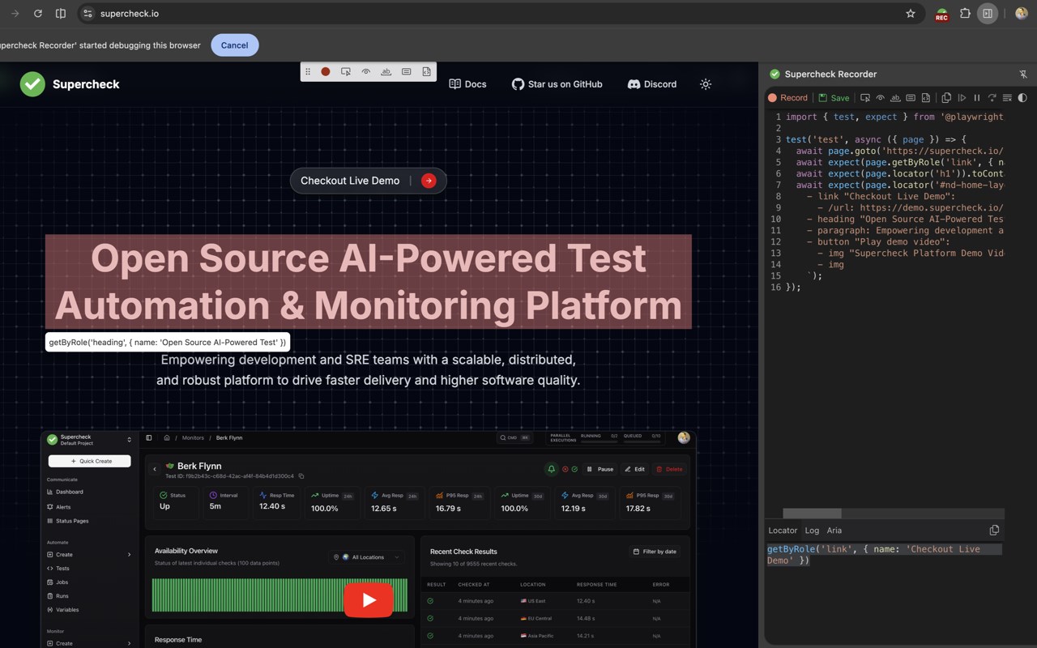The height and width of the screenshot is (648, 1037).
Task: Click the code editor's horizontal scrollbar
Action: point(812,514)
